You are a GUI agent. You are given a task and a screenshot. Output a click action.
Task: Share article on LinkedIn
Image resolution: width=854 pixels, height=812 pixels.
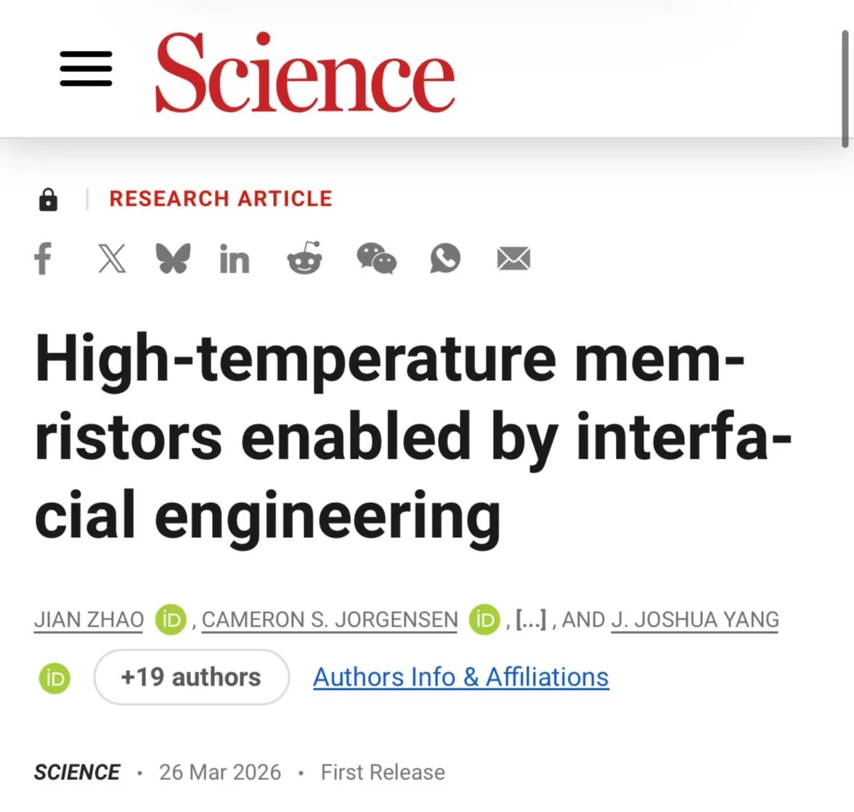tap(235, 259)
